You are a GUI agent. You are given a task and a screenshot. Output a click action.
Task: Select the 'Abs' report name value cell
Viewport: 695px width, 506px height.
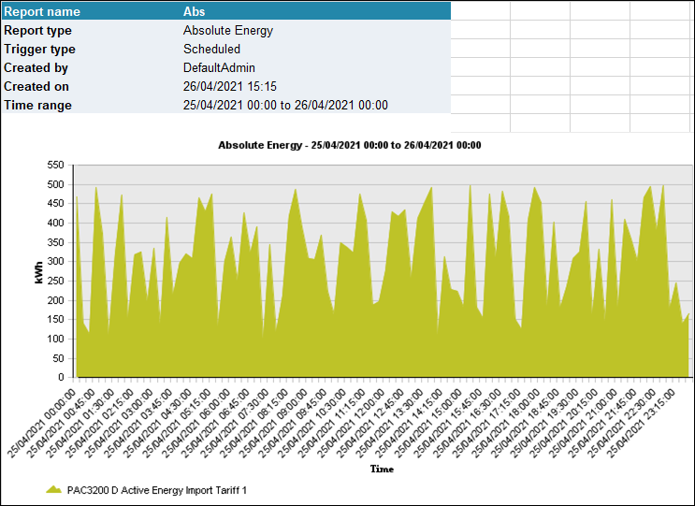(195, 12)
